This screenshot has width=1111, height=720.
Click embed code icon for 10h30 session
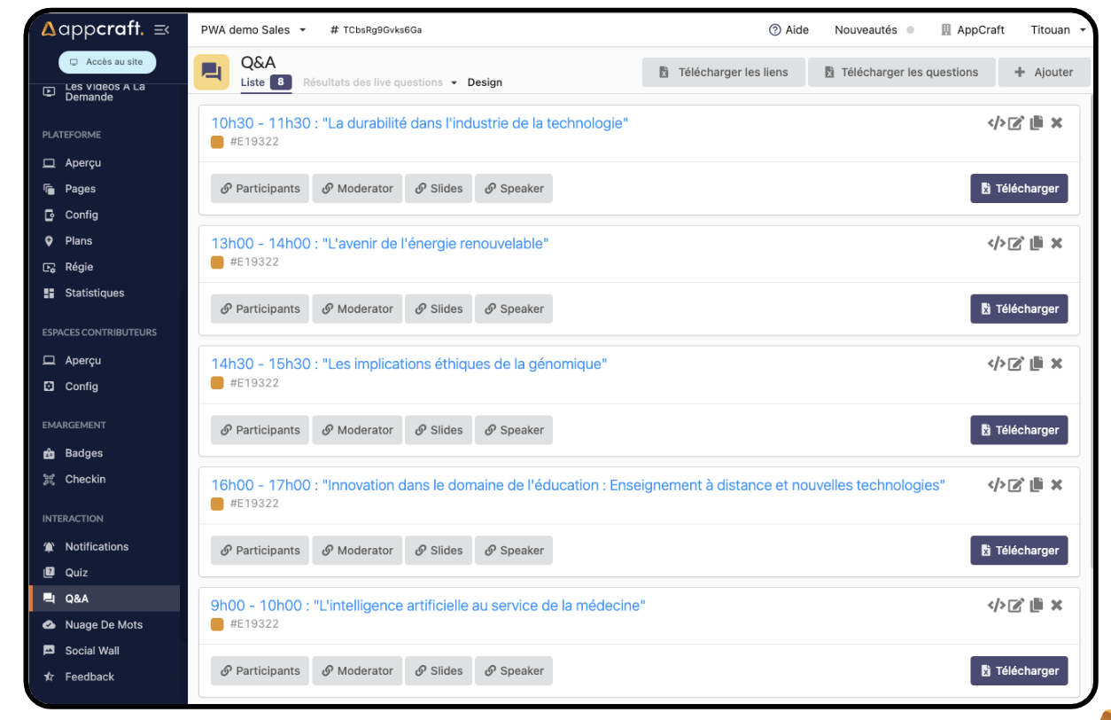(x=996, y=123)
